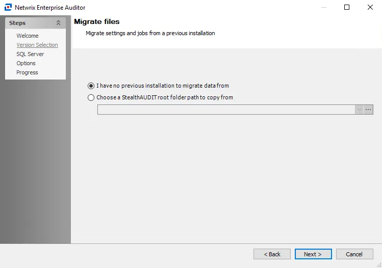Maximize the installer window
The height and width of the screenshot is (268, 382).
click(x=347, y=7)
